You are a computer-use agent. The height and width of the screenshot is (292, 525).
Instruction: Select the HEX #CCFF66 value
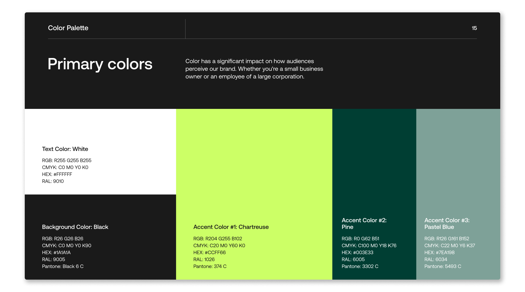209,252
